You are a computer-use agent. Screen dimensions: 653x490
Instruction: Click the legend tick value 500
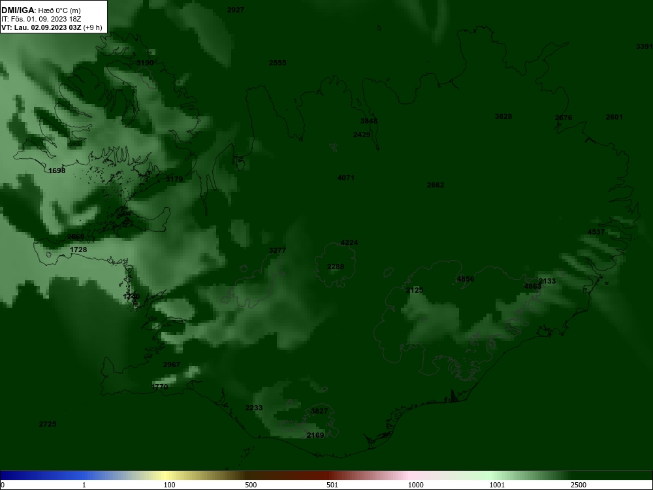251,485
